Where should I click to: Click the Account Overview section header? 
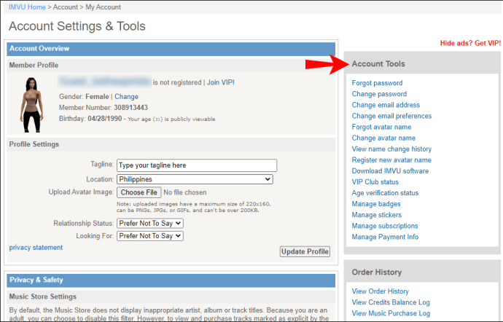171,49
